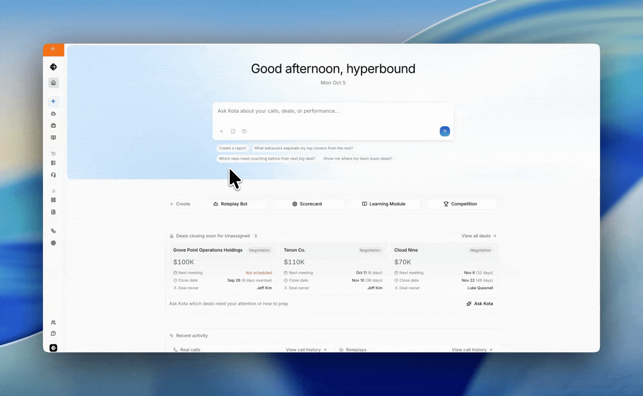The height and width of the screenshot is (396, 643).
Task: Click the edit square icon in chat box
Action: click(x=233, y=131)
